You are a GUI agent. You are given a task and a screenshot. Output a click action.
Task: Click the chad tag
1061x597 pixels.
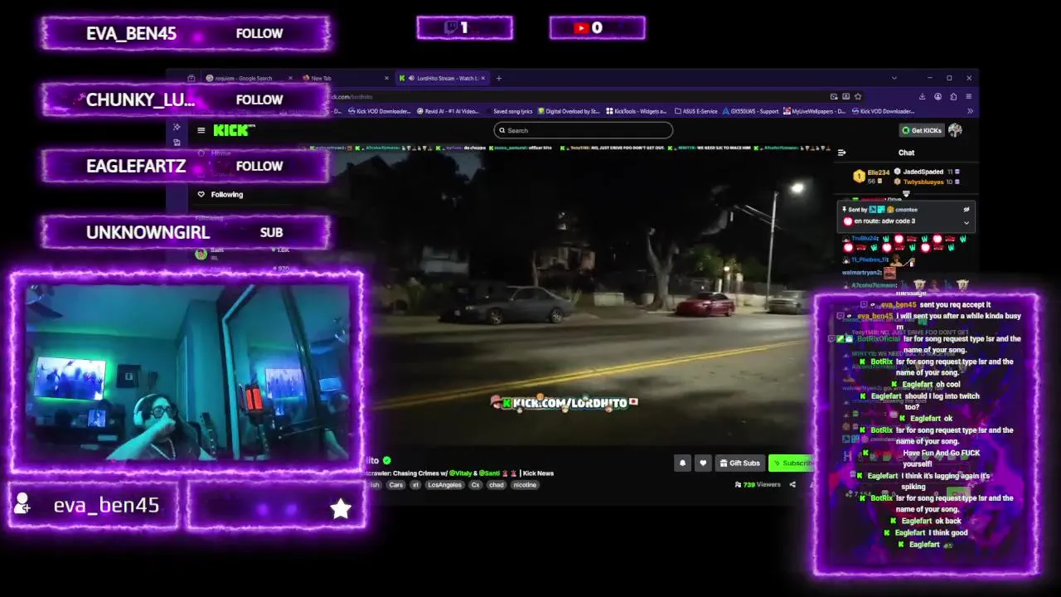[x=497, y=485]
